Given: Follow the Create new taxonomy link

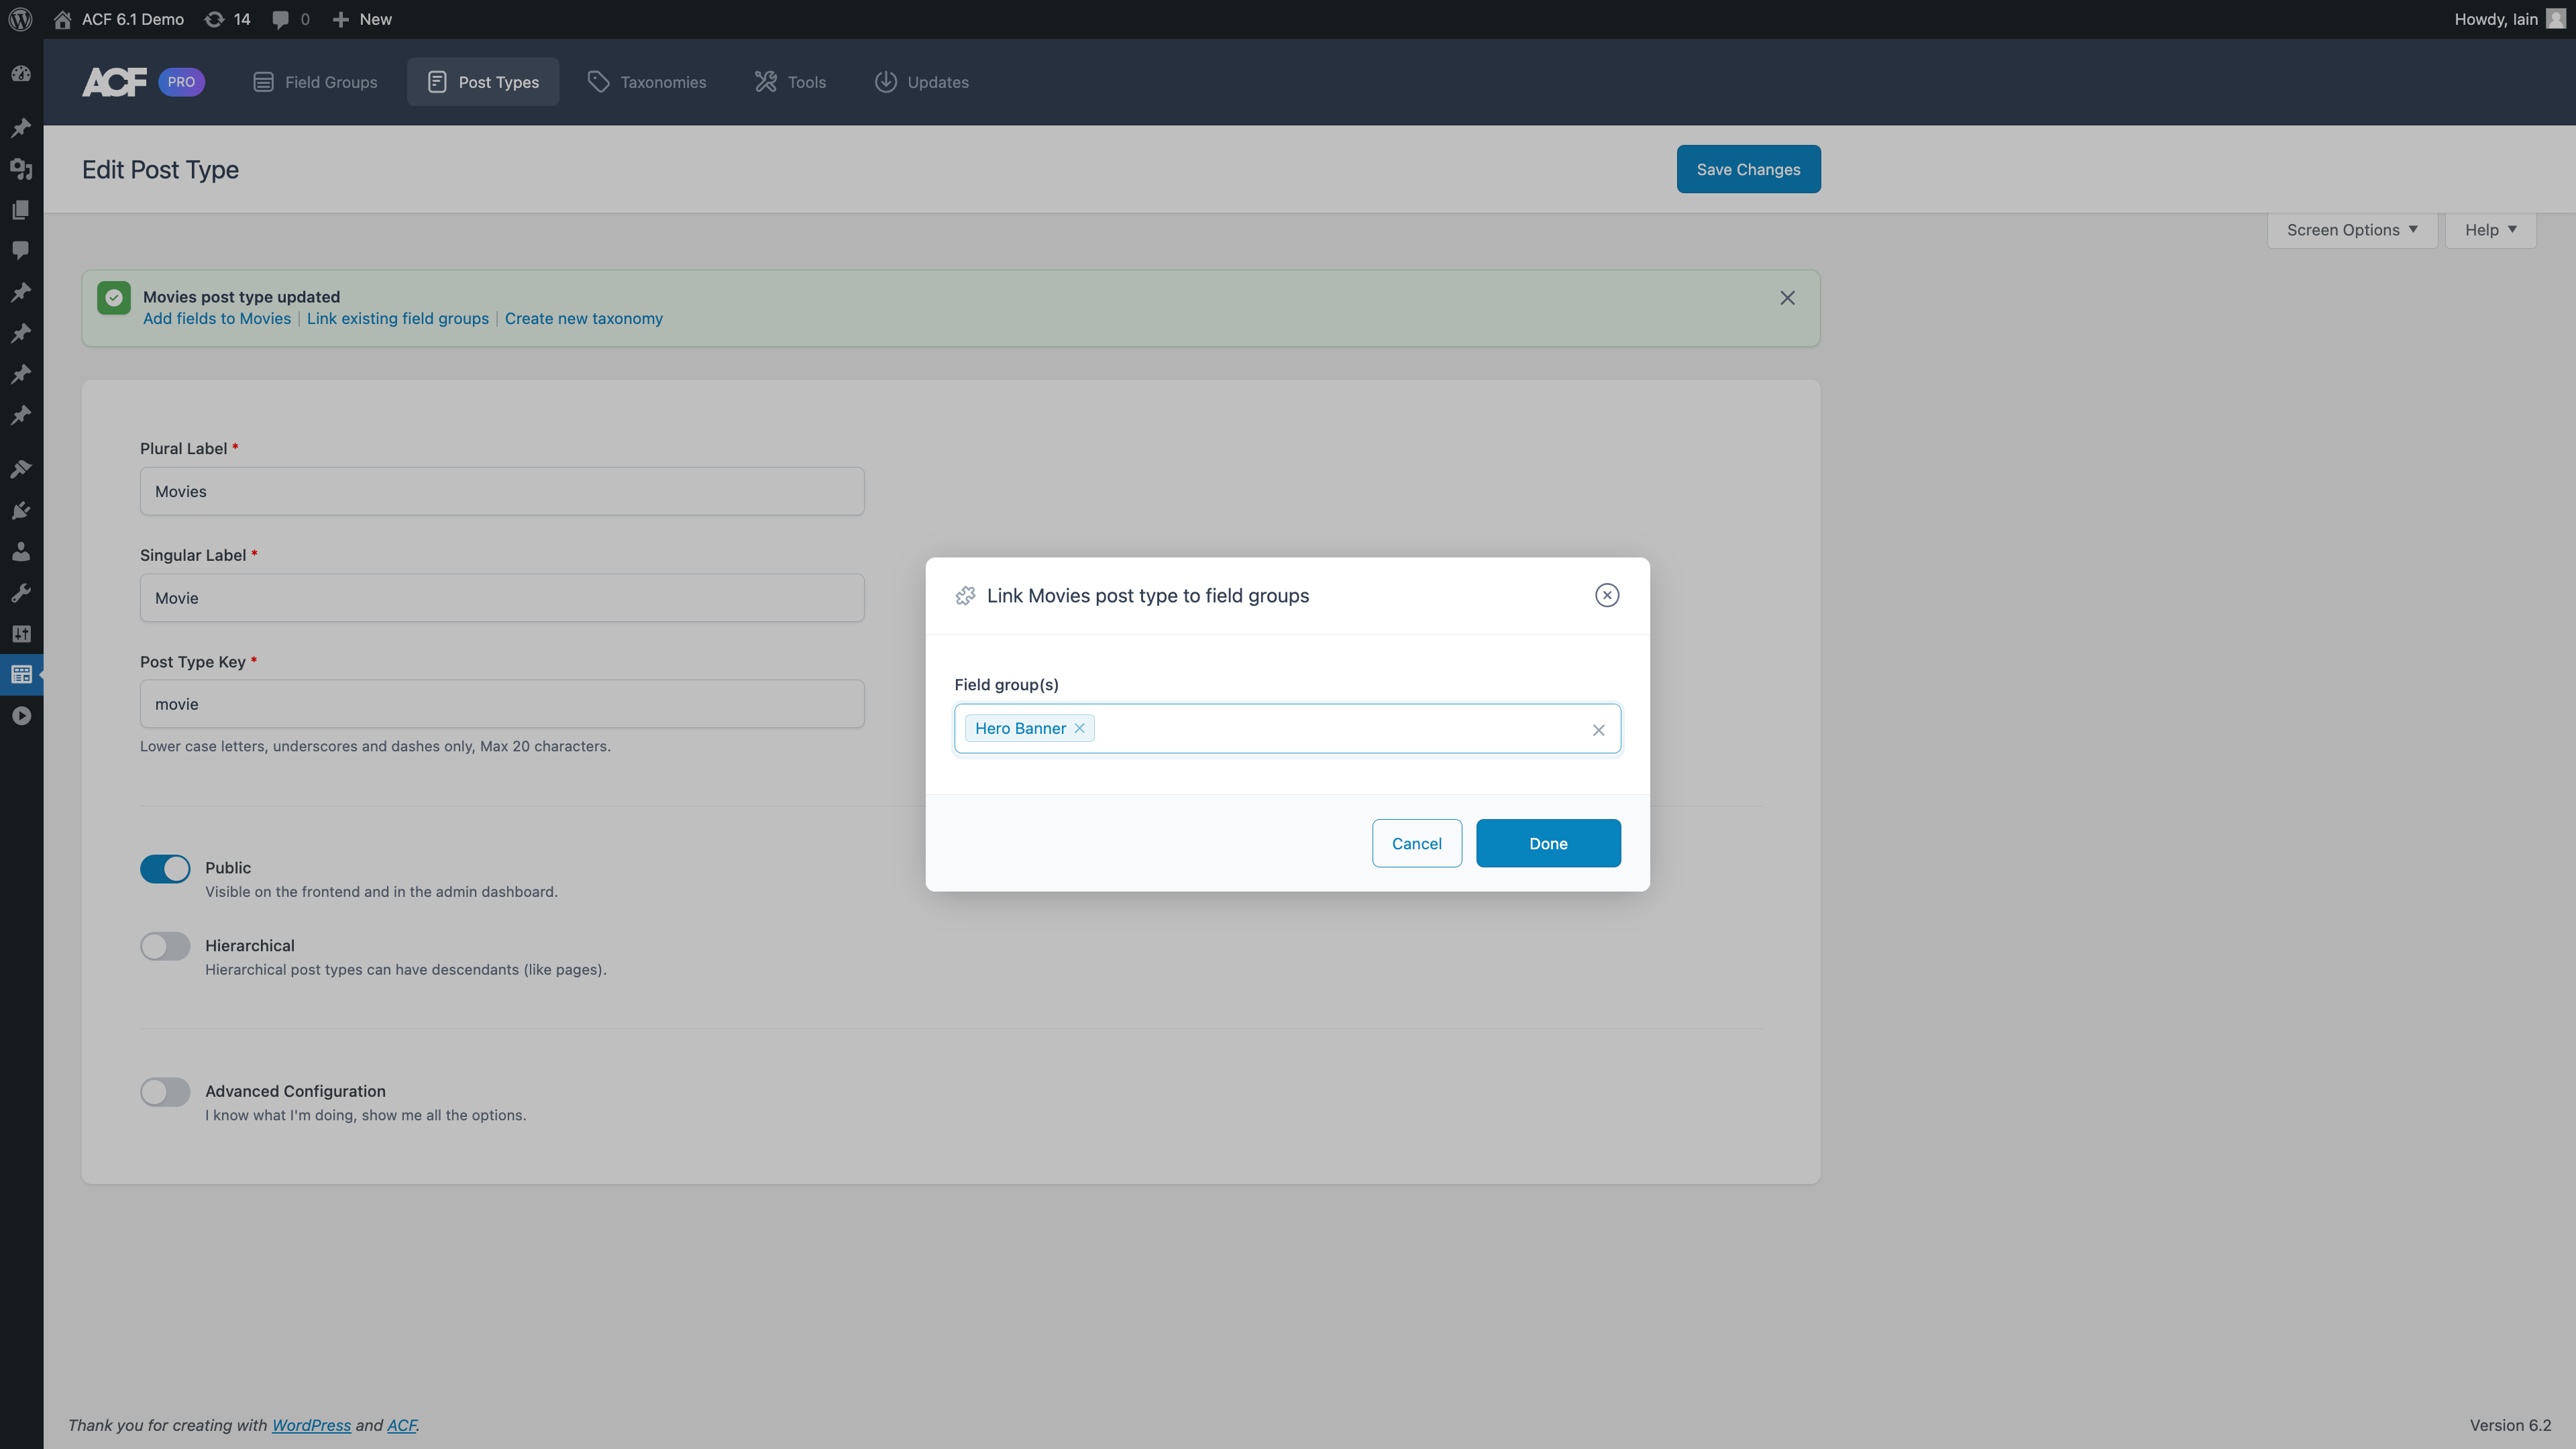Looking at the screenshot, I should click(584, 318).
